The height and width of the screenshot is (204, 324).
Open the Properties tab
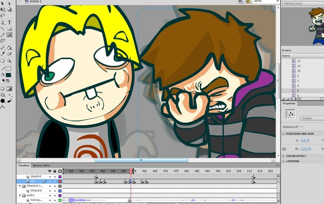click(289, 103)
